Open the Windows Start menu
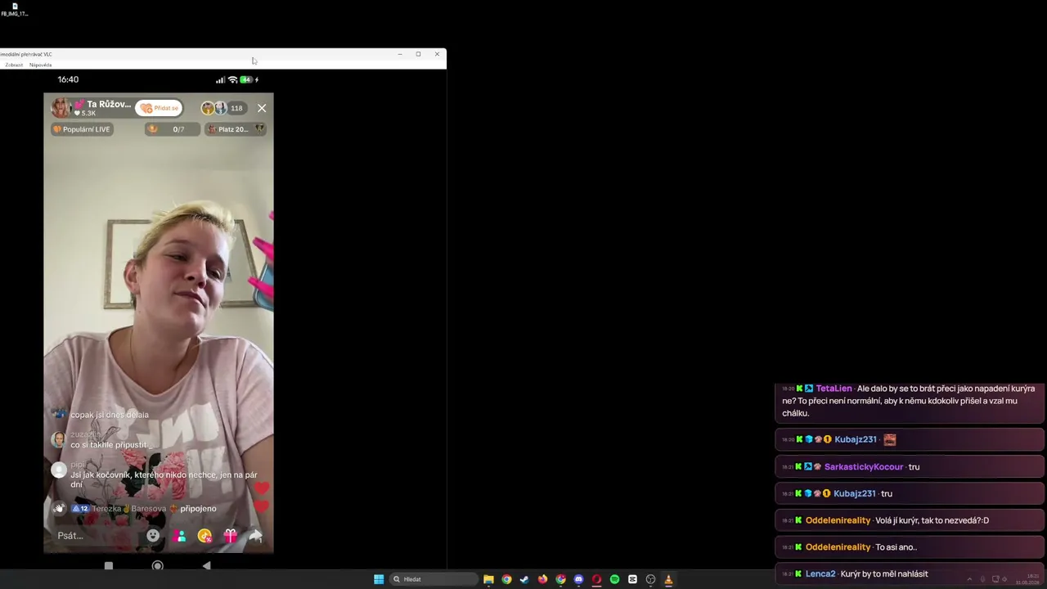This screenshot has width=1047, height=589. (x=379, y=579)
